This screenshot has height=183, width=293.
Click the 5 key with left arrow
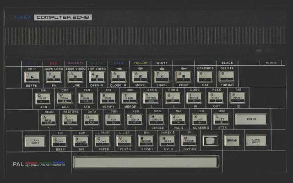click(x=118, y=77)
